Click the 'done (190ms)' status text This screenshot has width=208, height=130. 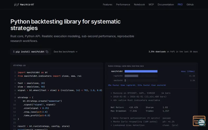coord(188,71)
